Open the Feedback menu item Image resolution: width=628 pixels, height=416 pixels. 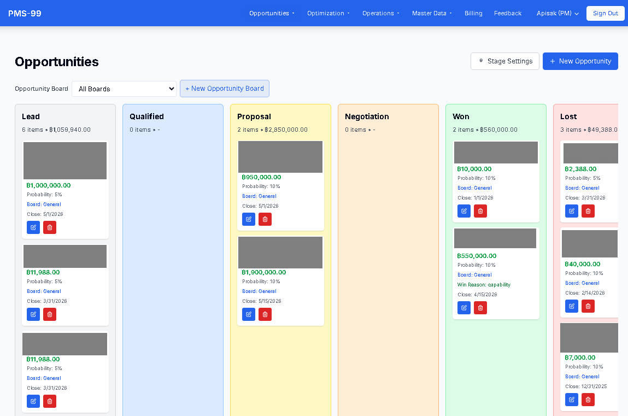pyautogui.click(x=507, y=13)
